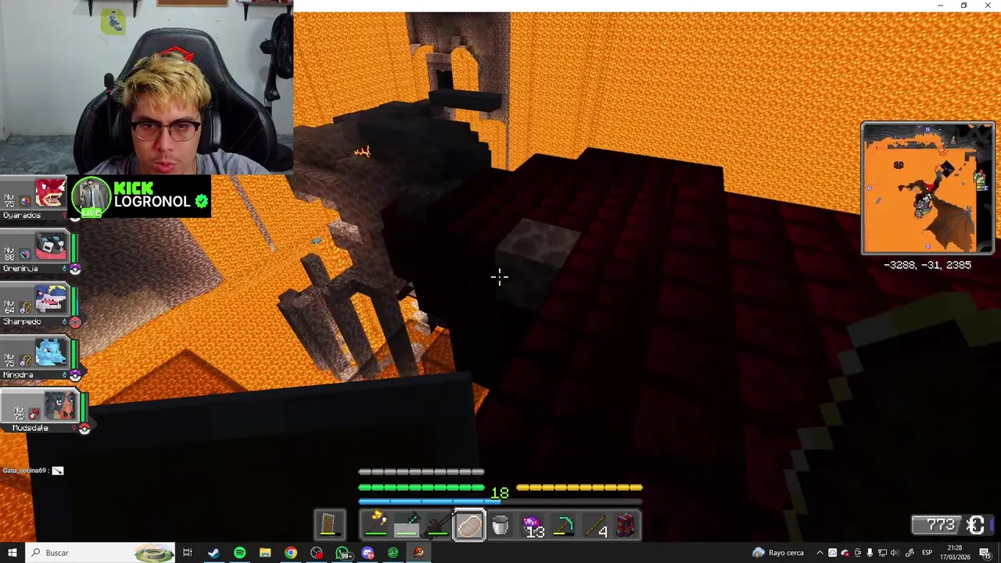Click the verified checkmark next to LOGRONOL
The image size is (1001, 563).
point(202,202)
